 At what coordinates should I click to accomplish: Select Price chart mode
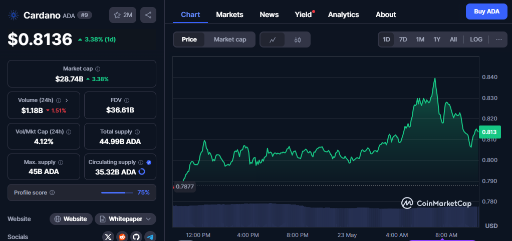189,39
